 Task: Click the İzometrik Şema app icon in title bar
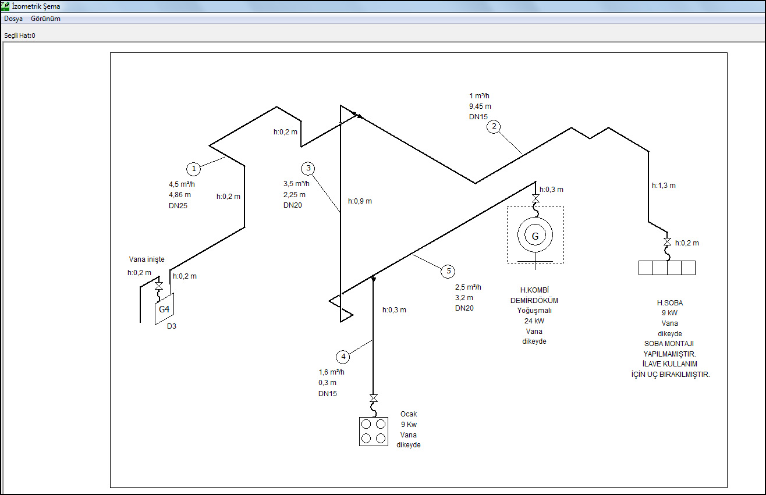click(x=6, y=6)
